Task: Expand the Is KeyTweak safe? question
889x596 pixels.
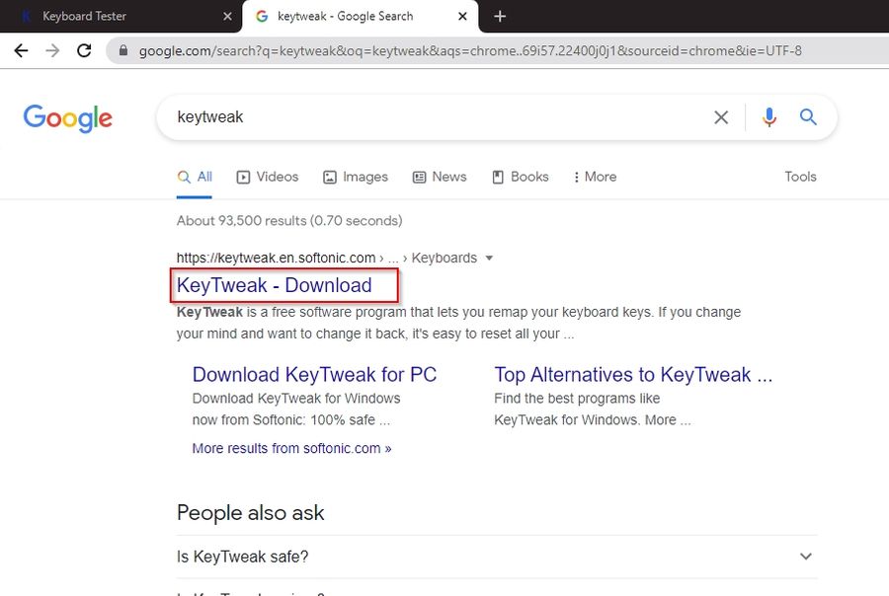Action: click(x=497, y=557)
